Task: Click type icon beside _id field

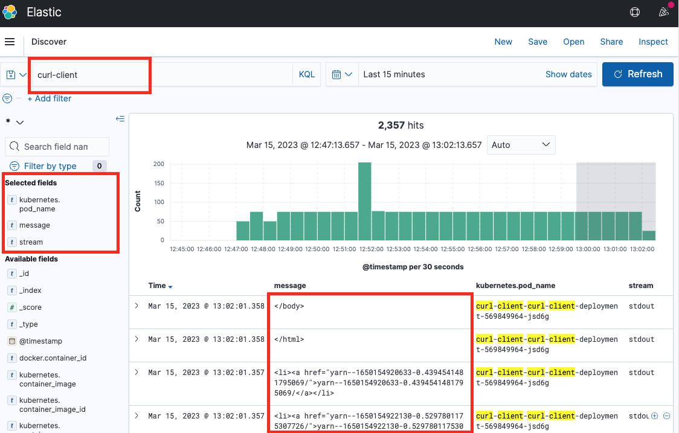Action: point(11,274)
